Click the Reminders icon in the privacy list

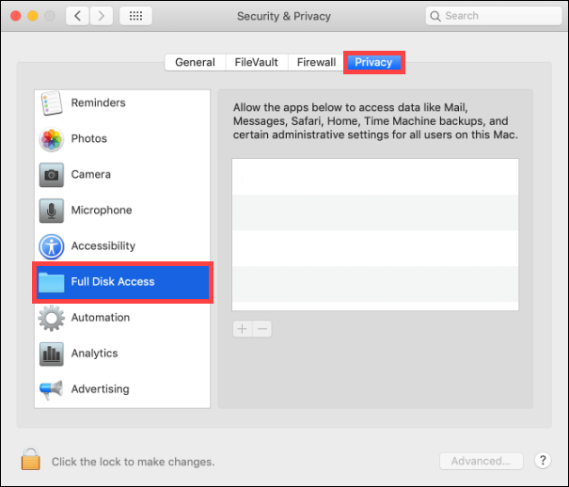[x=51, y=103]
